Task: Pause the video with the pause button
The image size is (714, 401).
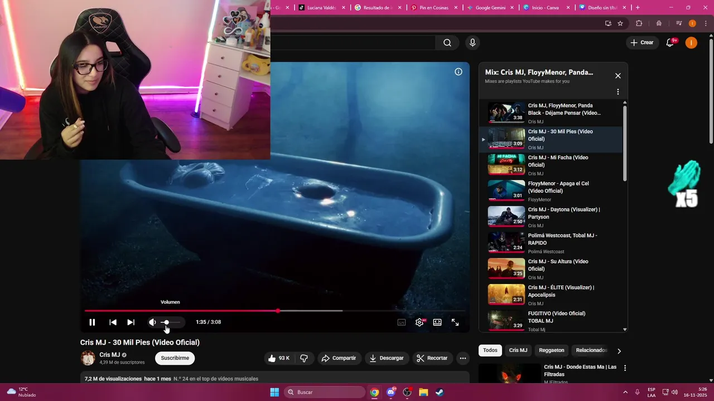Action: [92, 322]
